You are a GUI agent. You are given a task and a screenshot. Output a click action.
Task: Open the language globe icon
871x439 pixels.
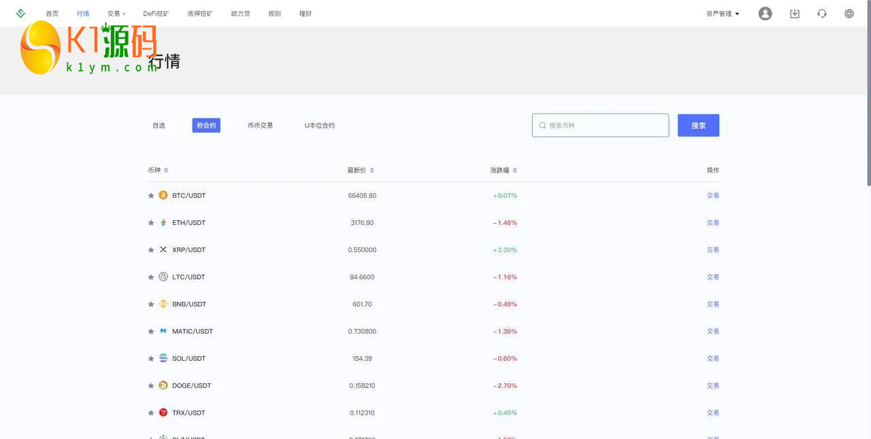tap(849, 14)
